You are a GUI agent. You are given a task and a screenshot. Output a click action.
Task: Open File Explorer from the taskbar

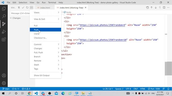click(83, 93)
